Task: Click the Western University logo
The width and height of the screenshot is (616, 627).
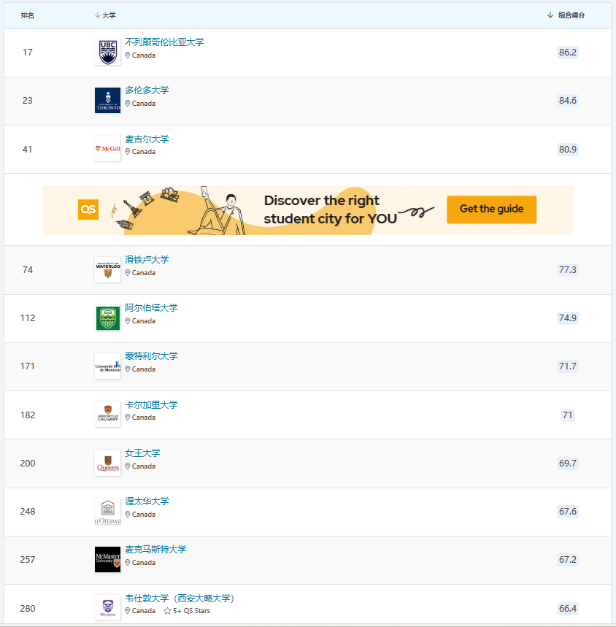Action: [107, 608]
